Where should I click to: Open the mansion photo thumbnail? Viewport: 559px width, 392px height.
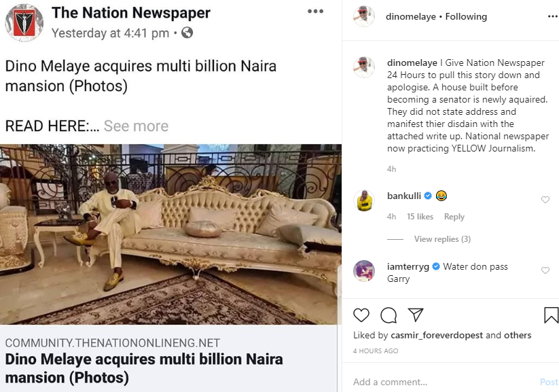[x=170, y=234]
